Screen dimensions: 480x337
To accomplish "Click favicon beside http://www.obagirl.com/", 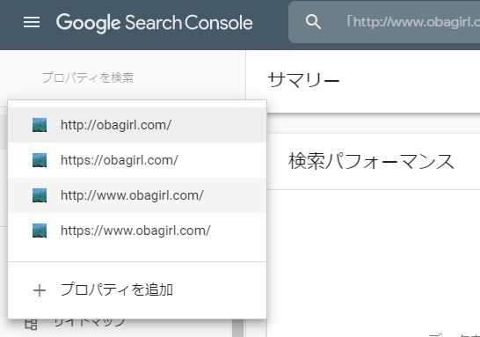I will coord(40,195).
